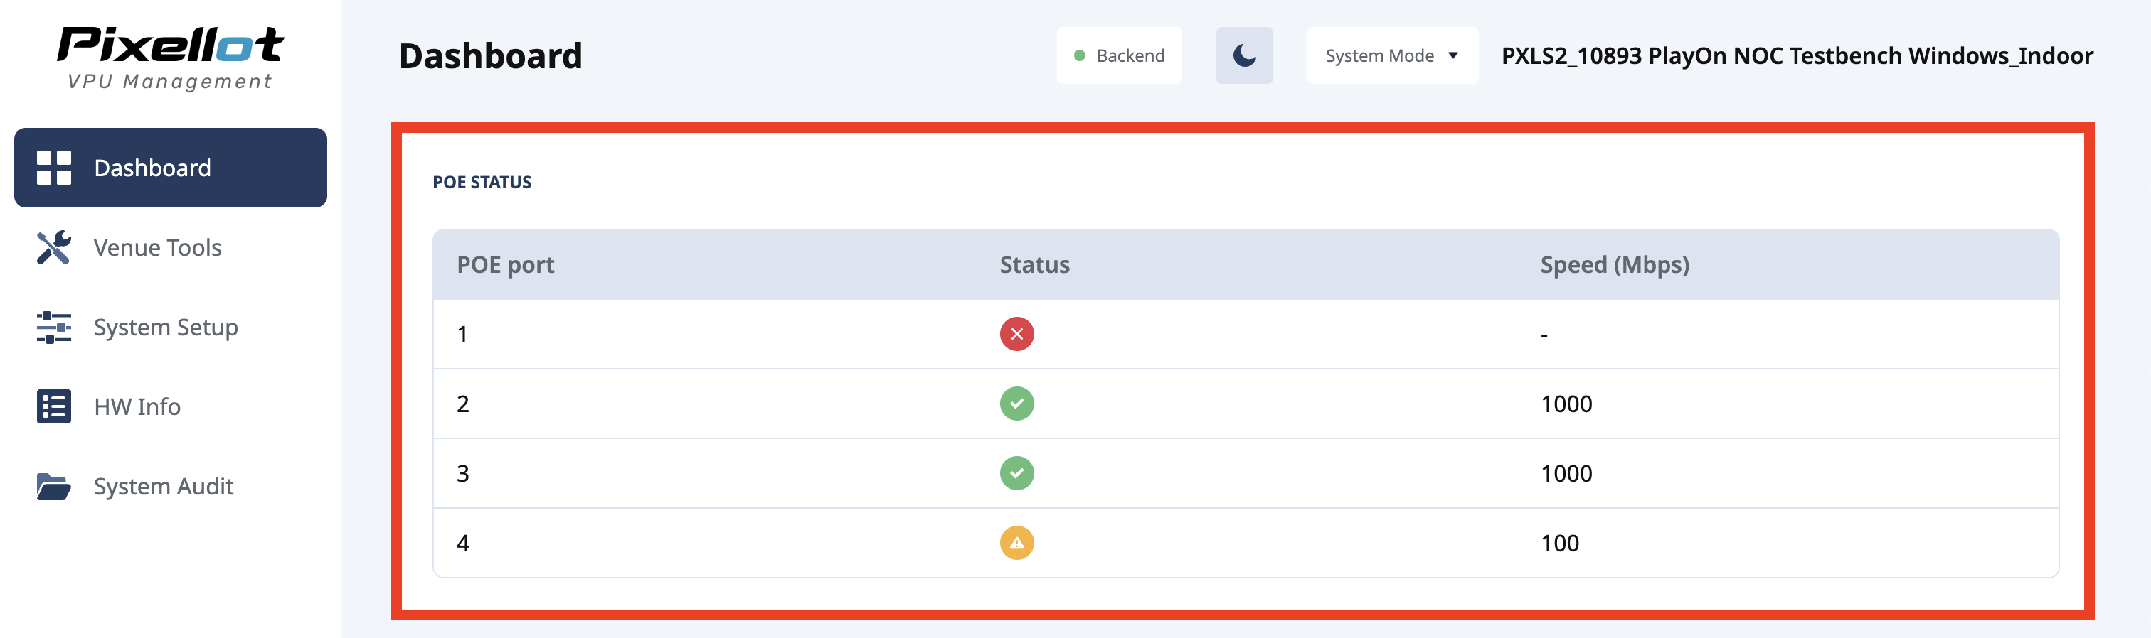Image resolution: width=2151 pixels, height=638 pixels.
Task: Click the Speed (Mbps) column header
Action: click(x=1614, y=265)
